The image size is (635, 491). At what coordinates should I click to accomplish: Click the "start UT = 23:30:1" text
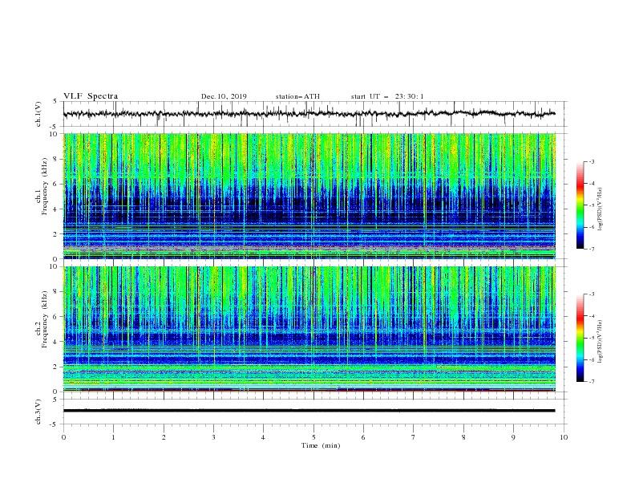click(x=387, y=96)
